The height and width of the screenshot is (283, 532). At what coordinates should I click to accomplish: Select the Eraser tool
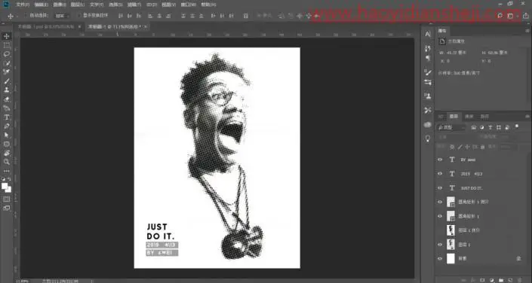click(7, 99)
